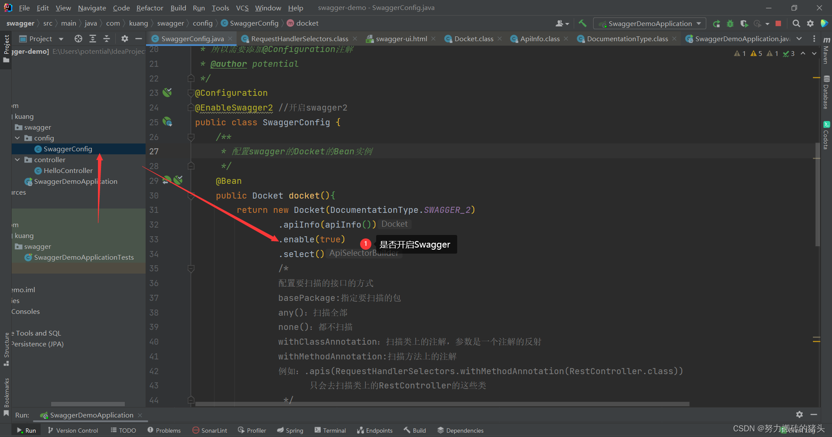Click the Build project hammer icon

tap(582, 23)
